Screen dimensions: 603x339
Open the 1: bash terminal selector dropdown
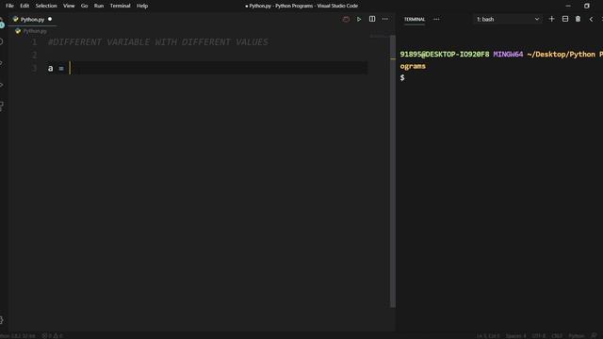point(508,19)
